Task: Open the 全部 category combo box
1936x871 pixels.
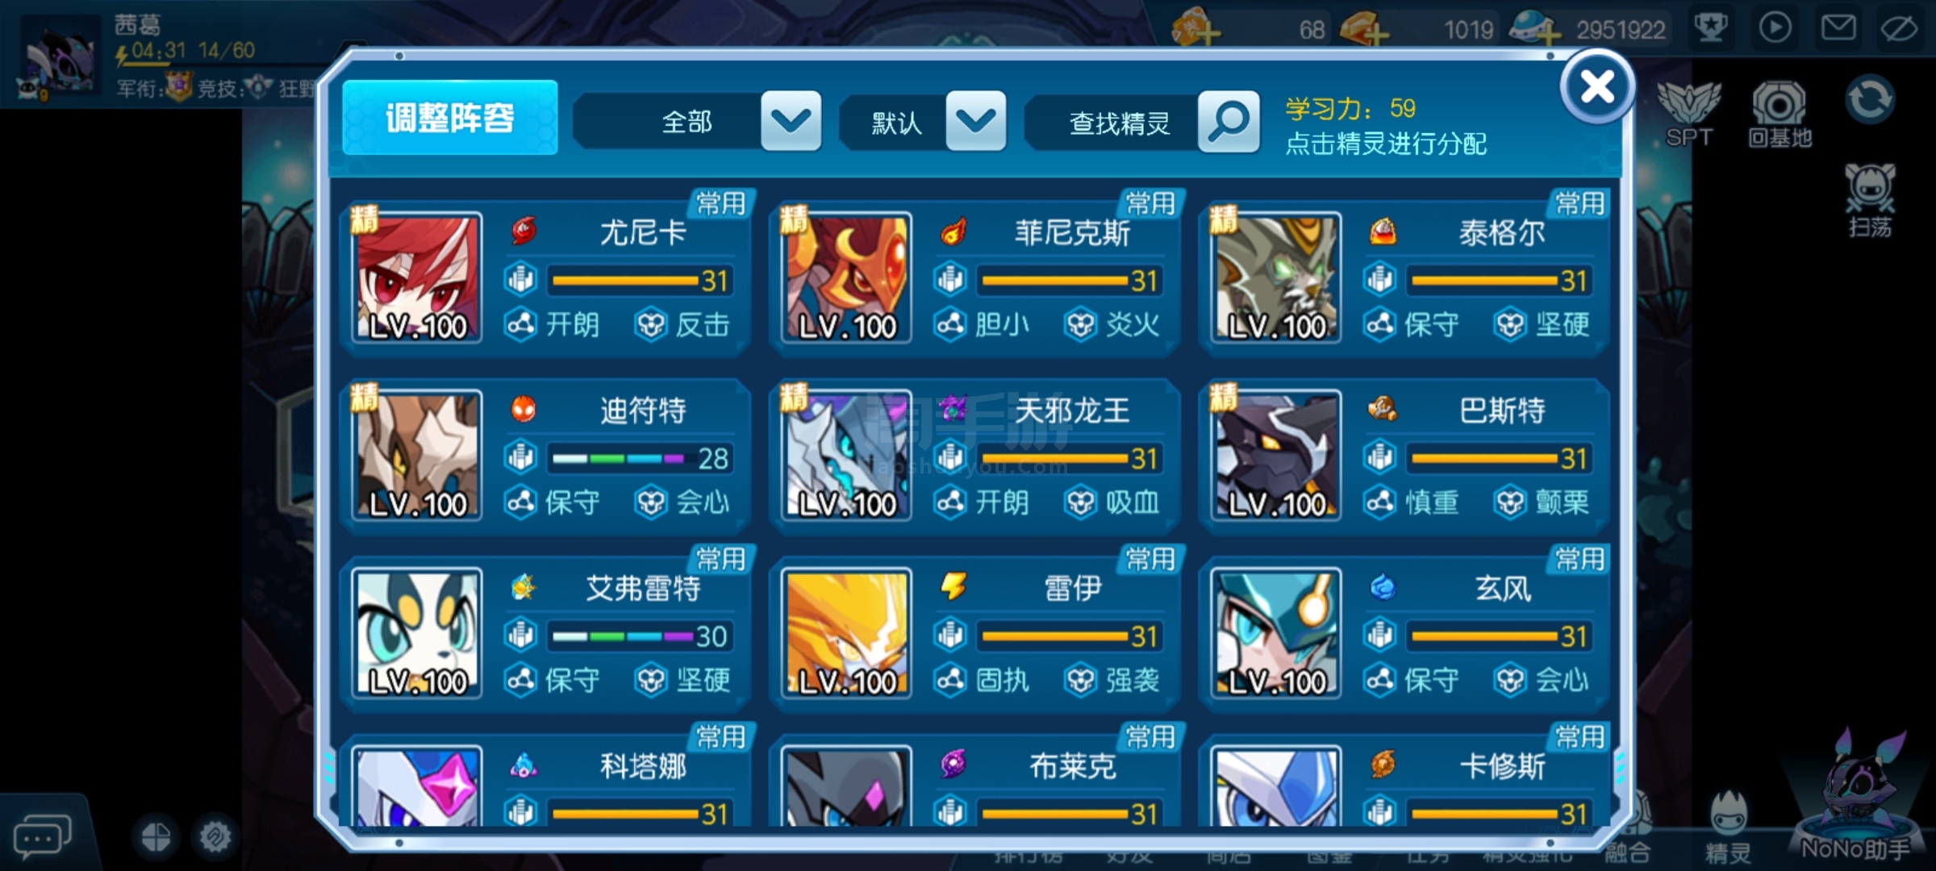Action: coord(698,122)
